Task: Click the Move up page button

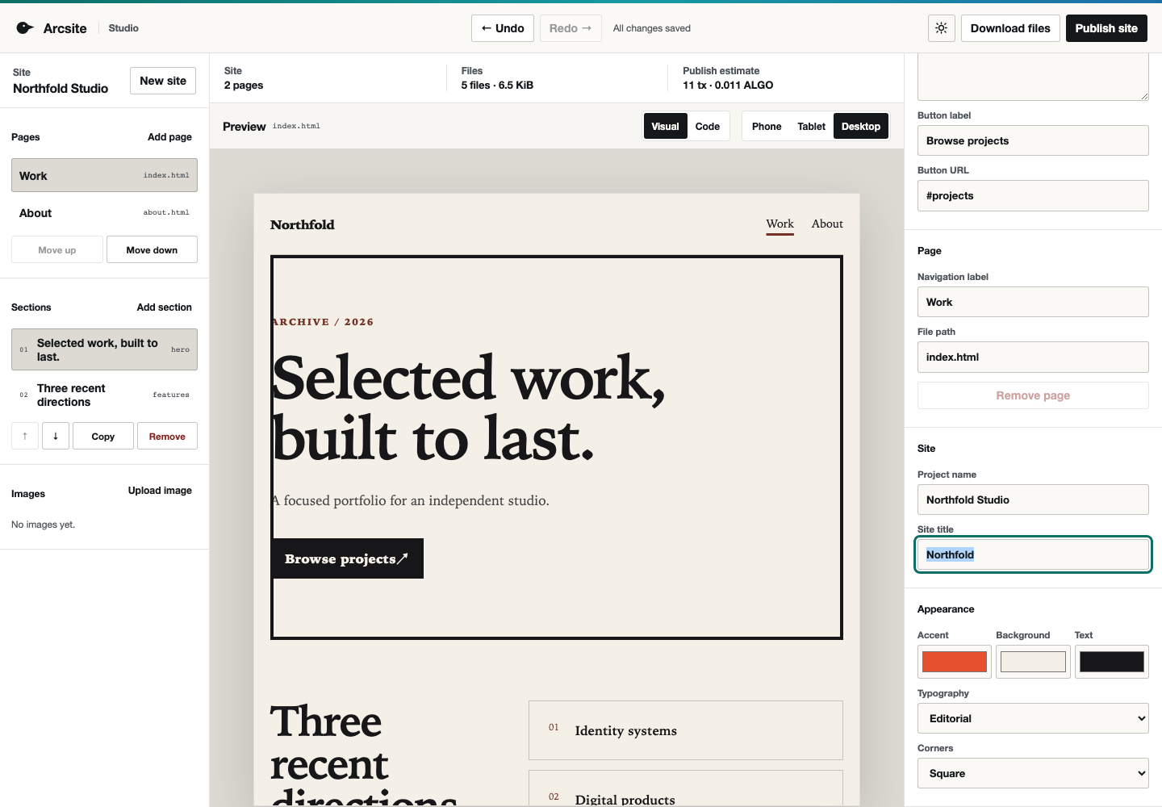Action: tap(57, 249)
